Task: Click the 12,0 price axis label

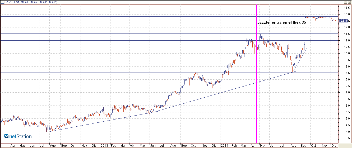Action: tap(347, 27)
